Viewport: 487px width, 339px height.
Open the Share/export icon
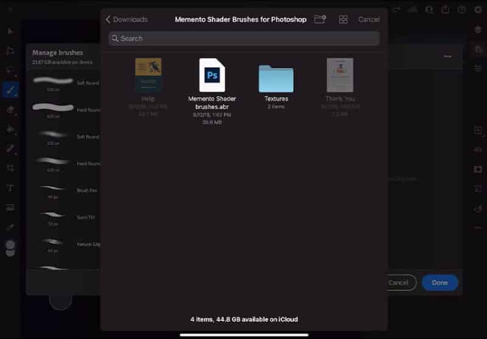pyautogui.click(x=446, y=10)
